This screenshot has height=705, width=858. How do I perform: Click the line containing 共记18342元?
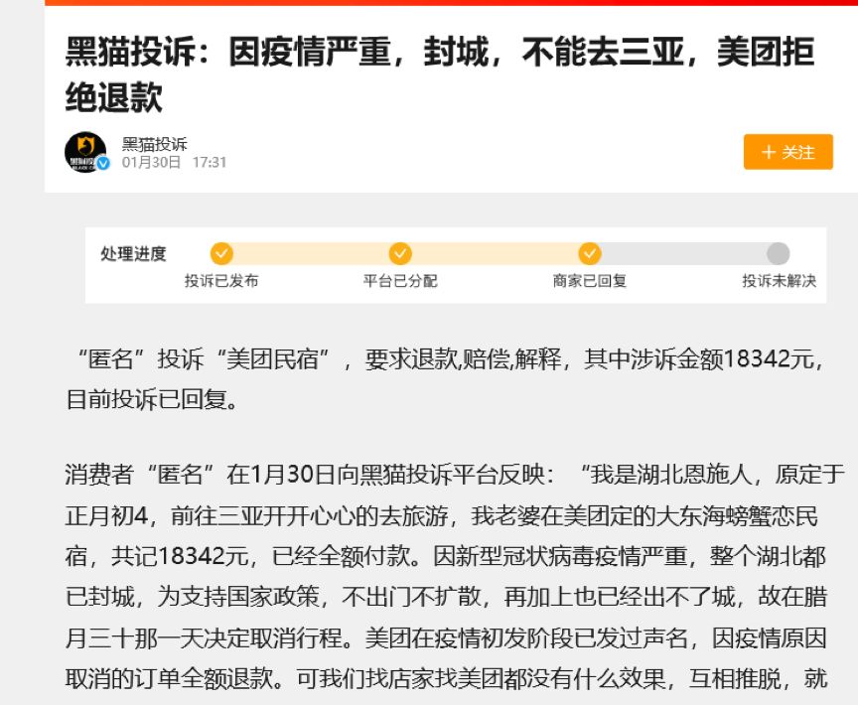click(x=446, y=556)
